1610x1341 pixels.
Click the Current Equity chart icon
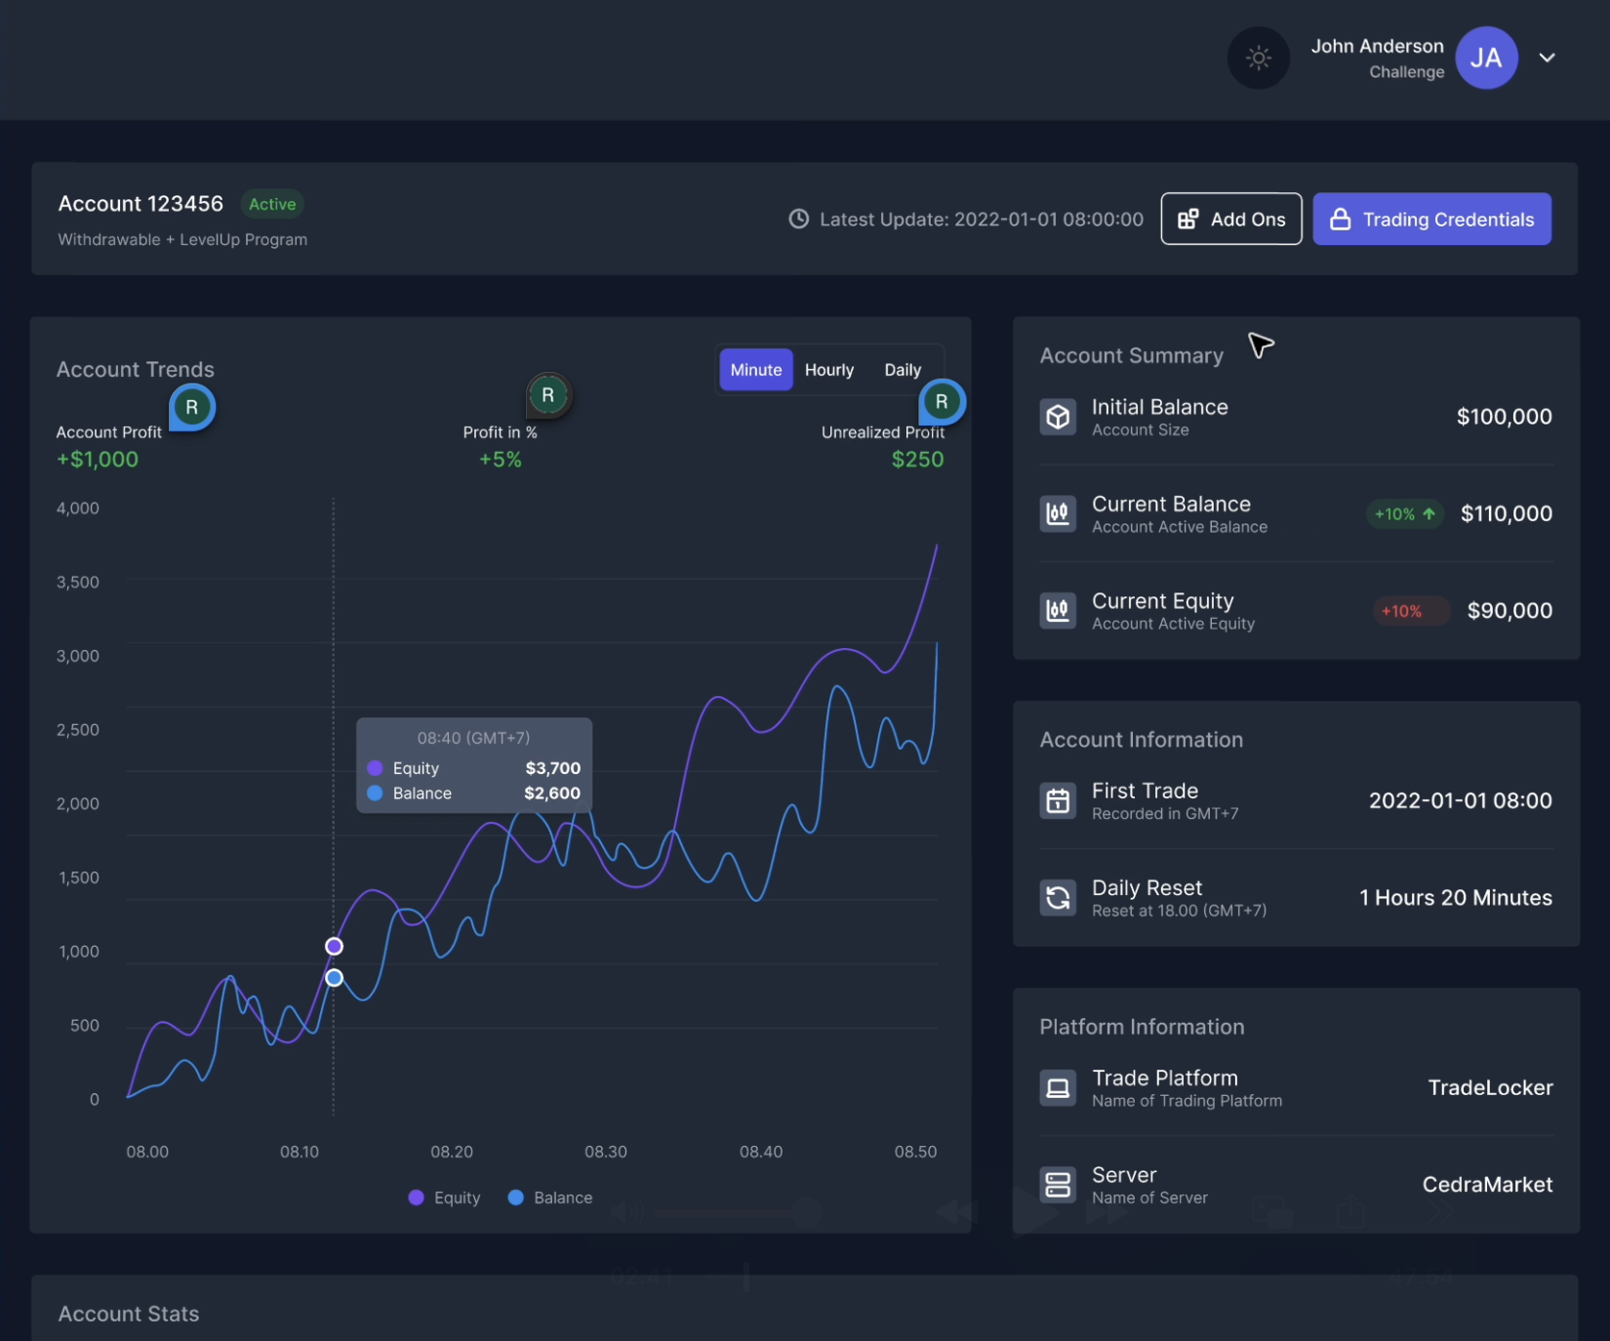coord(1058,611)
